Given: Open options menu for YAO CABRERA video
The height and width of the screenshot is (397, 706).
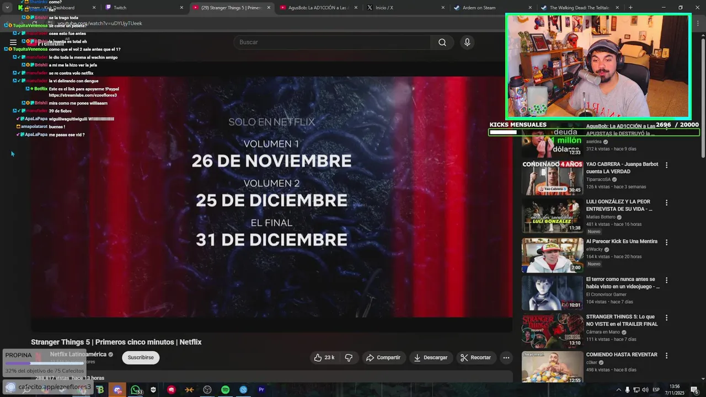Looking at the screenshot, I should pyautogui.click(x=666, y=165).
